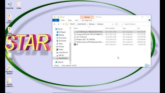The width and height of the screenshot is (165, 93).
Task: Click the Search Windows field
Action: pos(135,24)
